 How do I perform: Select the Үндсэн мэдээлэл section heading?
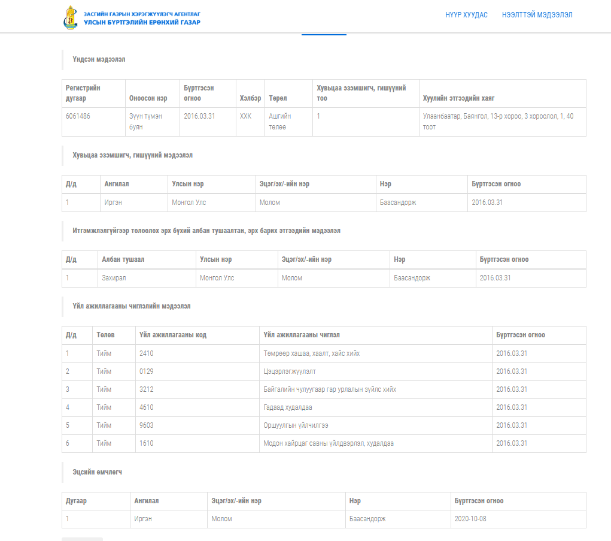[x=99, y=59]
